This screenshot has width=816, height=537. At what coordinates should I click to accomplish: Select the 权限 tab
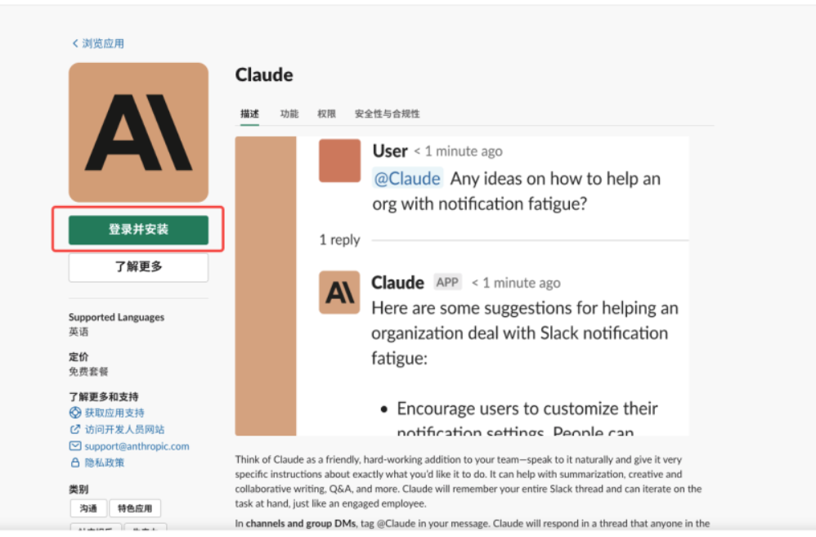[326, 114]
